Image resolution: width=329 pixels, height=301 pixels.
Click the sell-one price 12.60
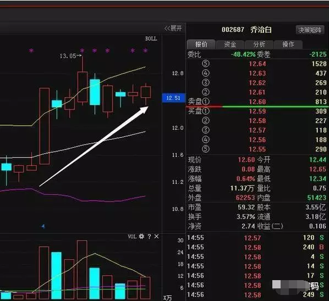pyautogui.click(x=257, y=102)
